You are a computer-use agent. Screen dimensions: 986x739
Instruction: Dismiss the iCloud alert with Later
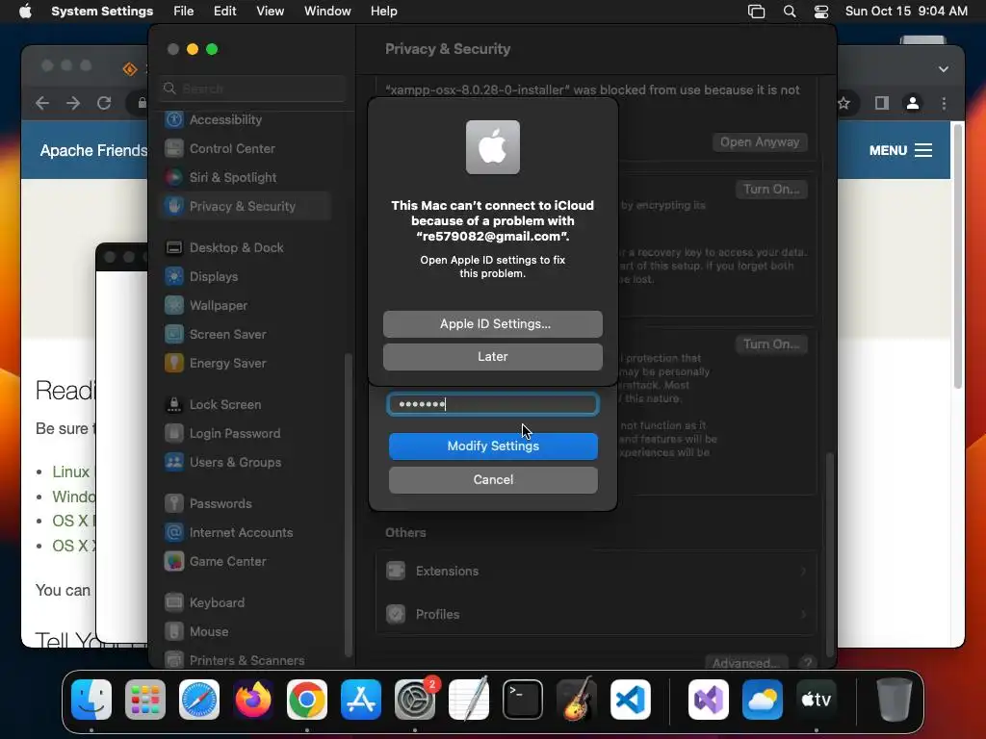pyautogui.click(x=492, y=356)
